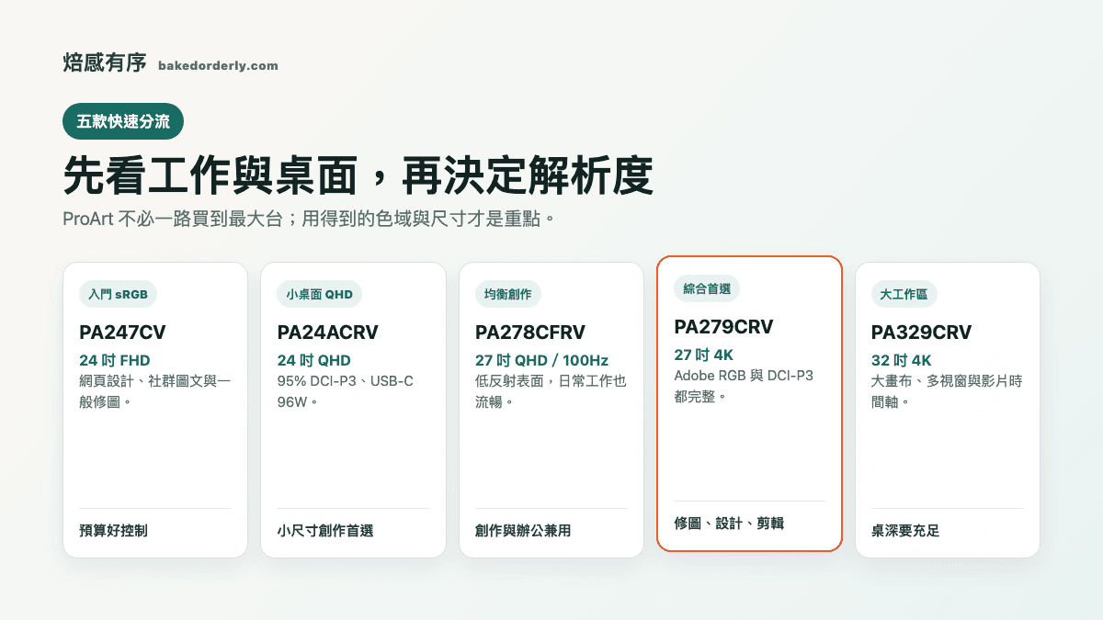This screenshot has height=620, width=1103.
Task: Click the PA278CFRV model name
Action: pyautogui.click(x=530, y=333)
